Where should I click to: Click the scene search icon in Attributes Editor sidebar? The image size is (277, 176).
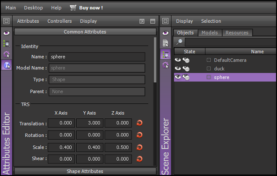(x=7, y=43)
